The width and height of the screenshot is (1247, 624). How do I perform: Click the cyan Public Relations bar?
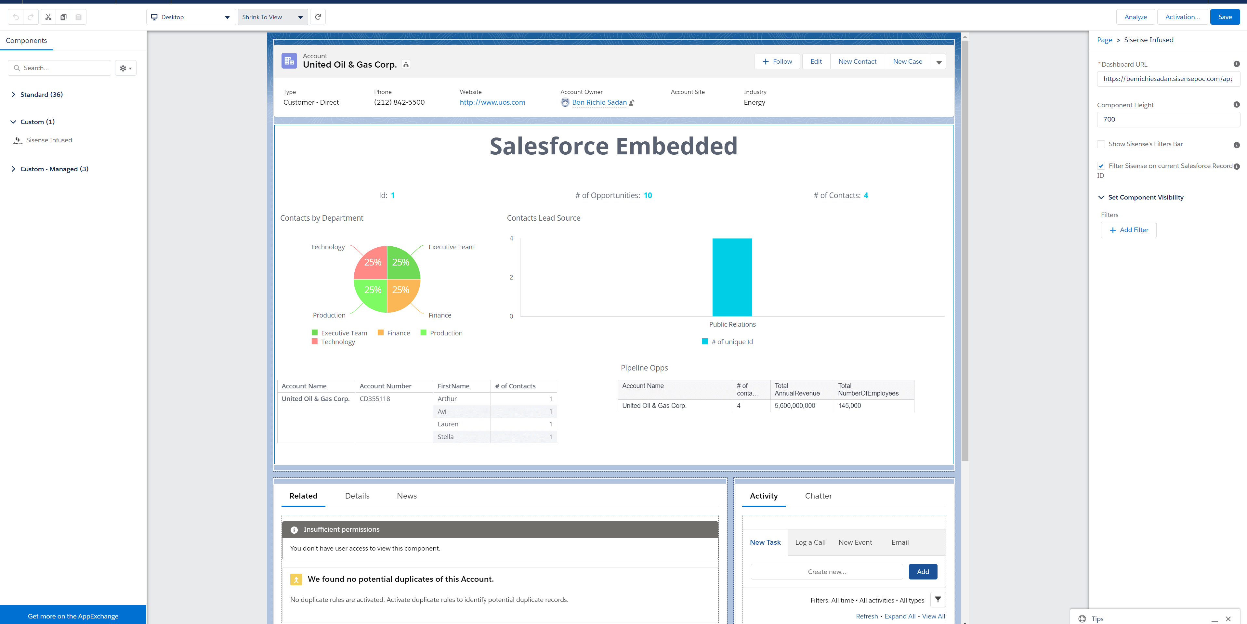click(x=732, y=277)
